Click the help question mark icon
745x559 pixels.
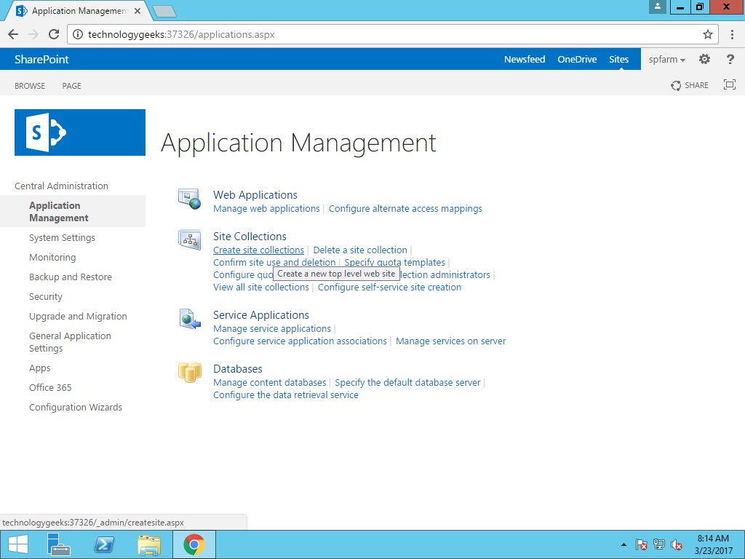pyautogui.click(x=730, y=60)
